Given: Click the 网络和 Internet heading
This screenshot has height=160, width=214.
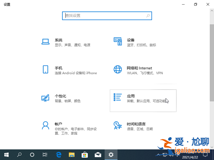Looking at the screenshot, I should coord(139,68).
